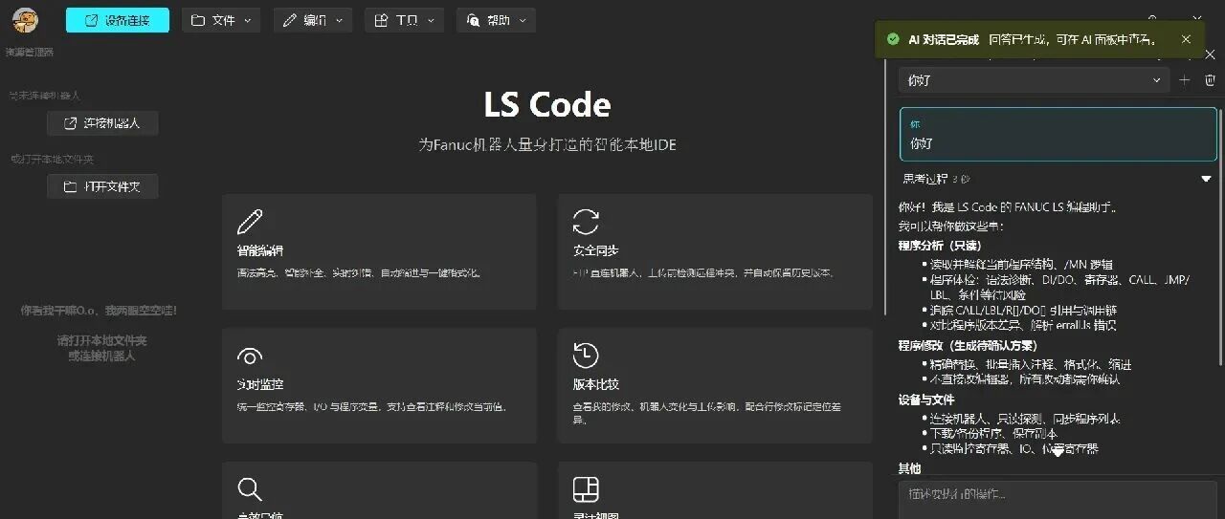Screen dimensions: 1225x519
Task: Click the 其他 heading in the AI reply
Action: (909, 468)
